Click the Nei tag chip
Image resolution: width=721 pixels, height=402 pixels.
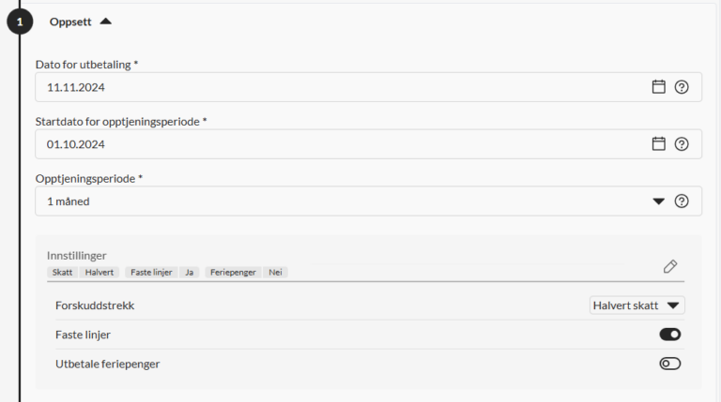point(276,273)
